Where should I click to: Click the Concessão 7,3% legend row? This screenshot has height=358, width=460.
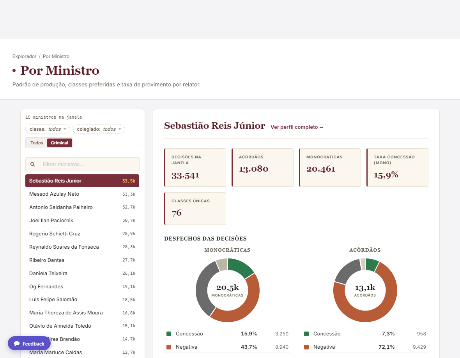[365, 334]
